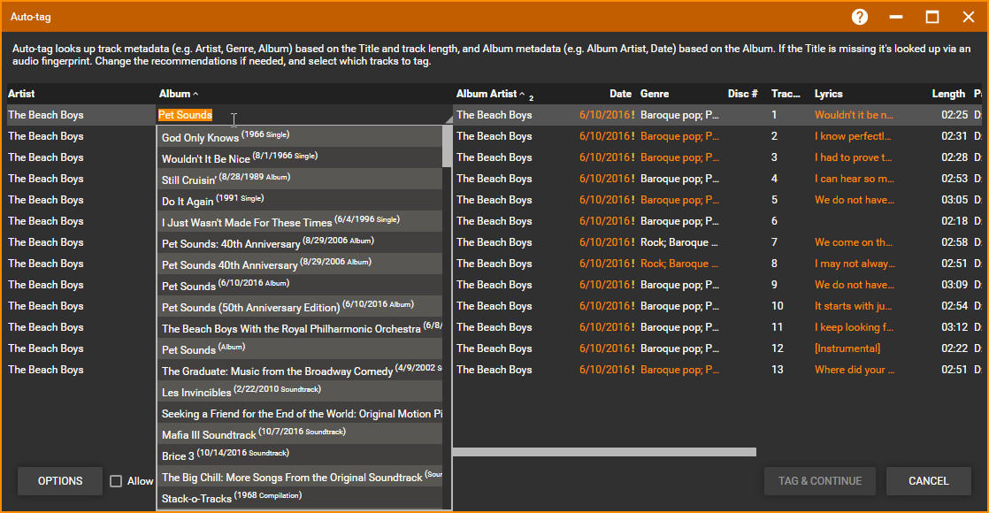Click the table's horizontal scrollbar
Viewport: 989px width, 513px height.
click(x=604, y=452)
